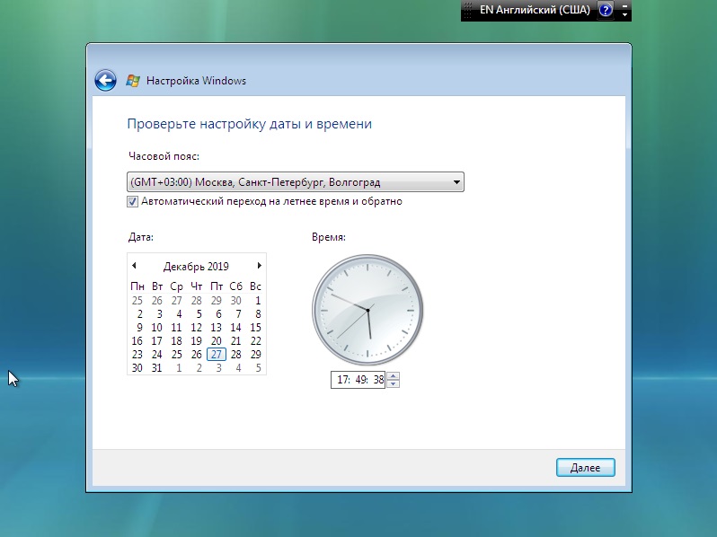Go back with the blue arrow button
The height and width of the screenshot is (537, 717).
[x=106, y=81]
